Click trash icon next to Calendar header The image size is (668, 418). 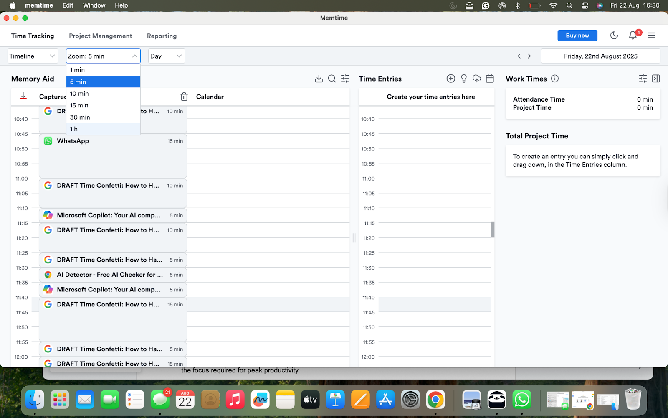[184, 97]
